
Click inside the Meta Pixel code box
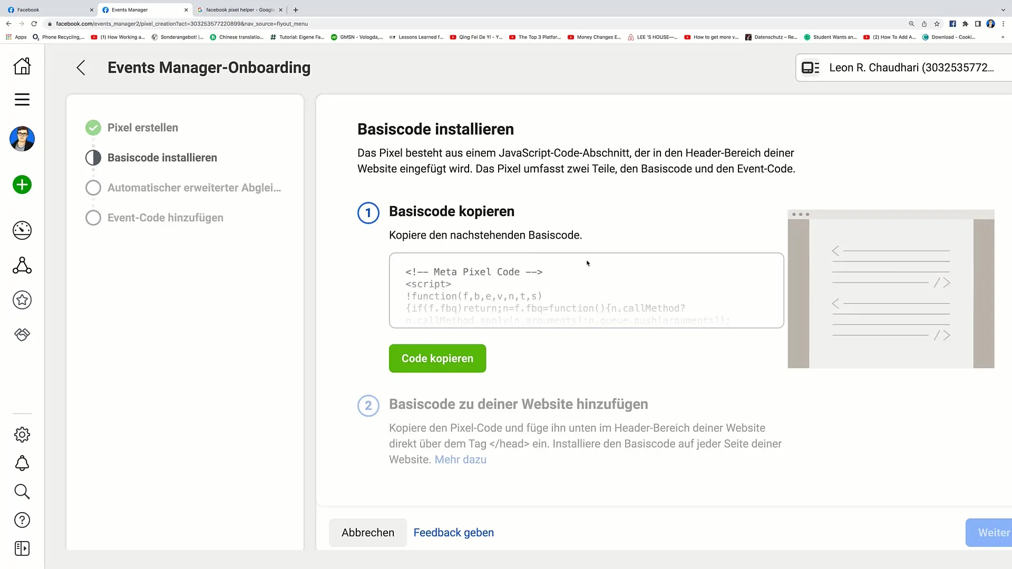pos(586,290)
